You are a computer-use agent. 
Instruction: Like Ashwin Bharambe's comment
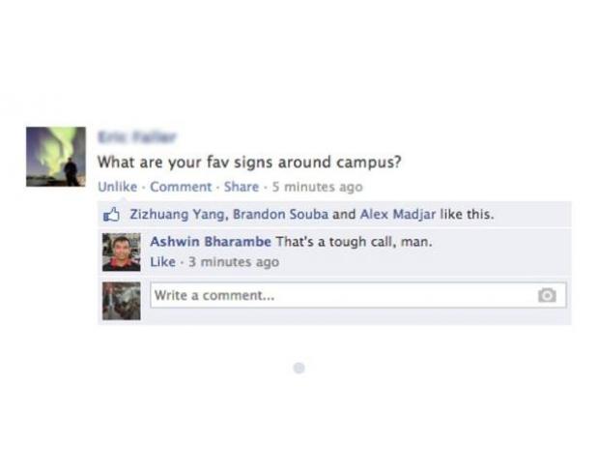pos(162,262)
